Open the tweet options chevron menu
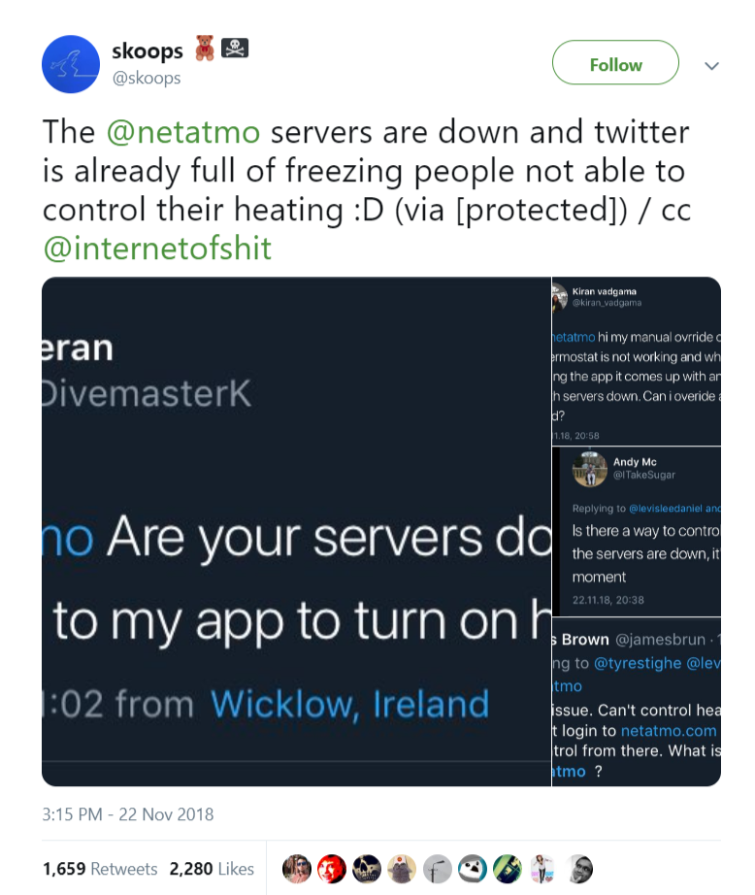Image resolution: width=755 pixels, height=895 pixels. (x=711, y=66)
